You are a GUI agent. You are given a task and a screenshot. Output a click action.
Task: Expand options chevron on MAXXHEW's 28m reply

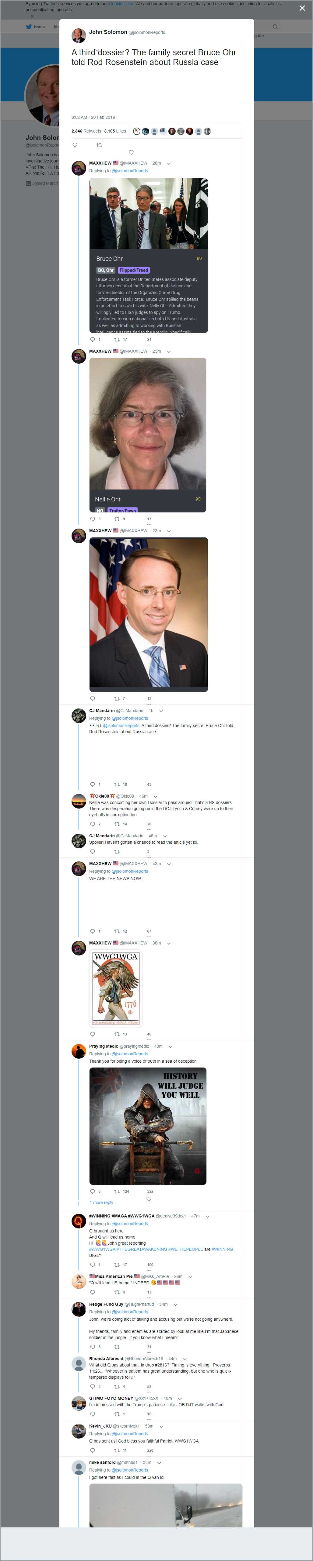[169, 163]
